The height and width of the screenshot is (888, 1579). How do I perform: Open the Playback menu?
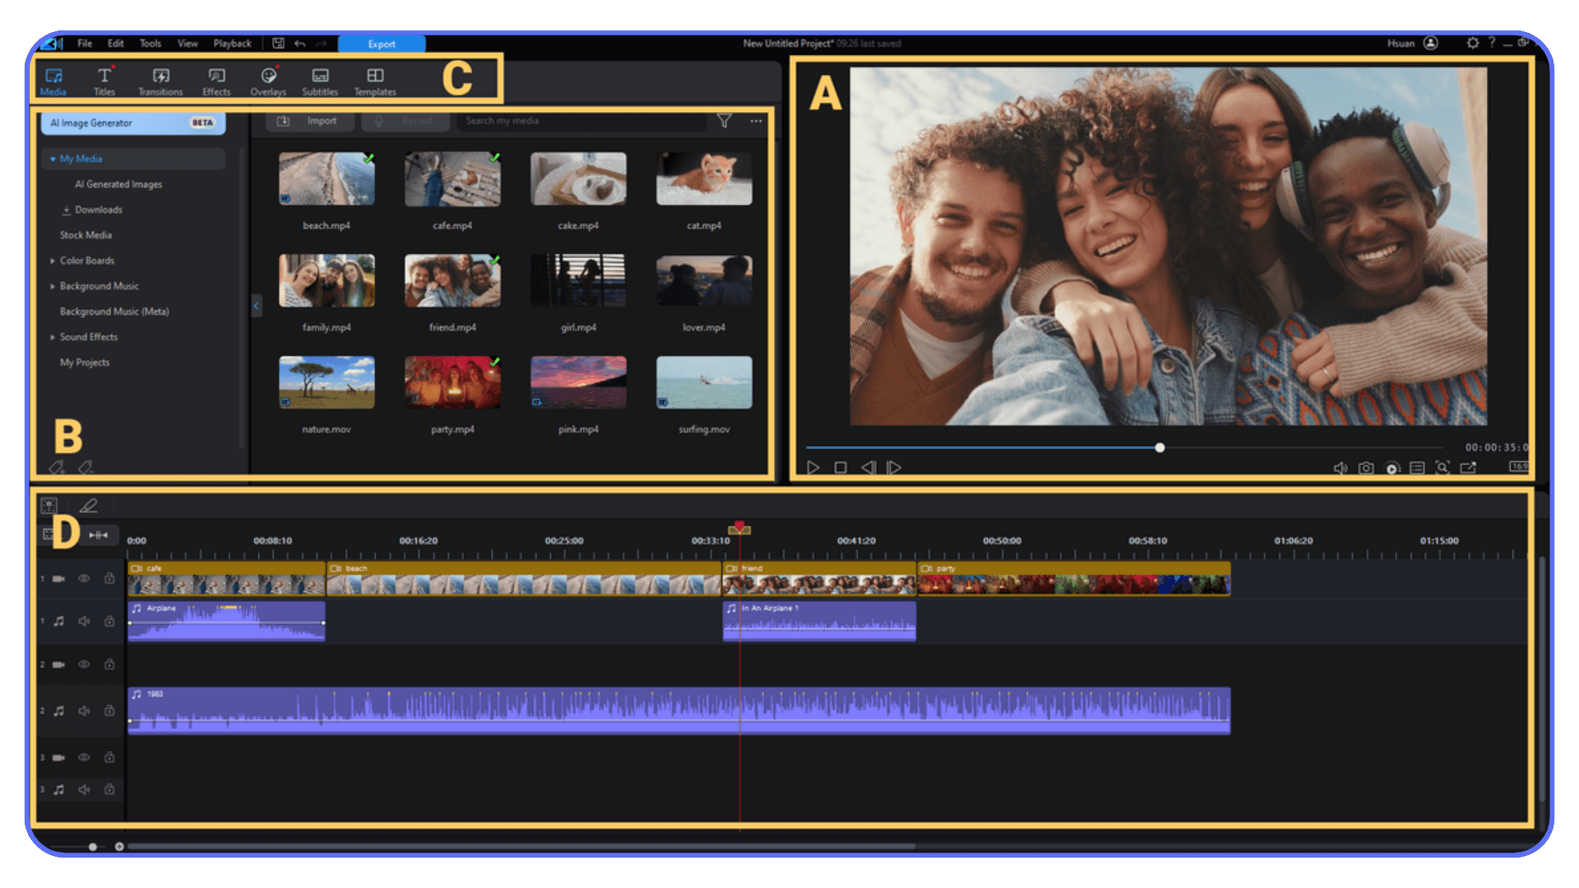(232, 43)
